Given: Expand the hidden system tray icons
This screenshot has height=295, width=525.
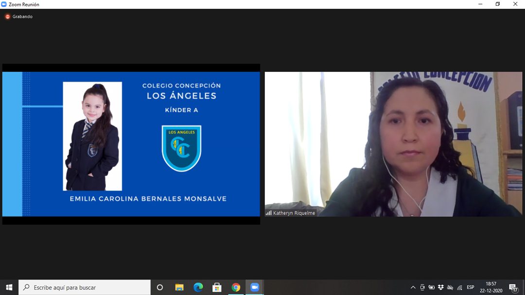Looking at the screenshot, I should pos(413,287).
